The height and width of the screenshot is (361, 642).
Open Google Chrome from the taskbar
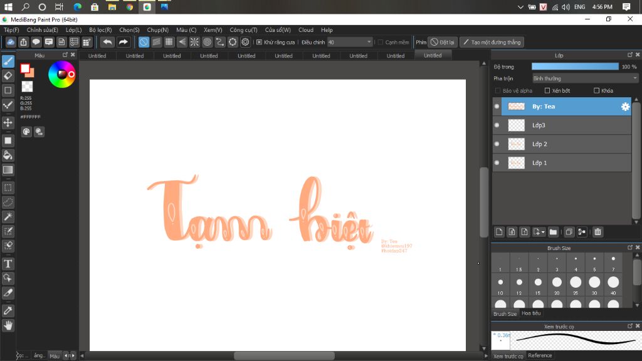(x=129, y=7)
